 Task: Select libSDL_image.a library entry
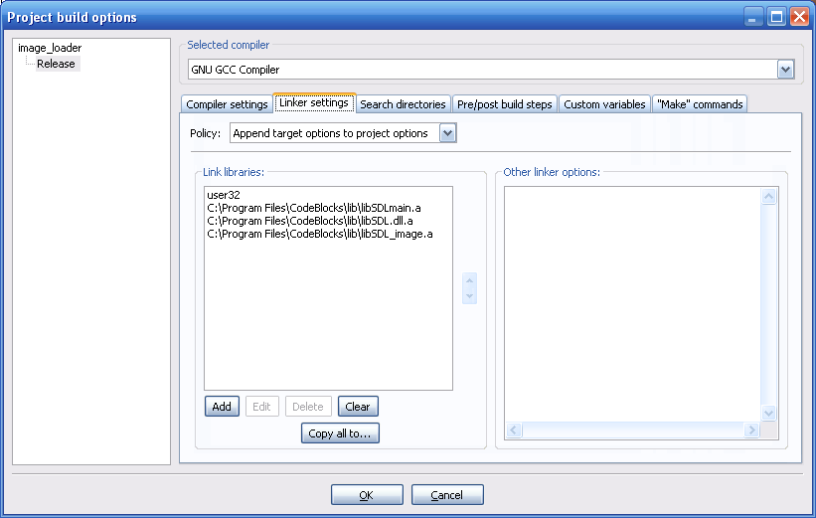pyautogui.click(x=320, y=234)
